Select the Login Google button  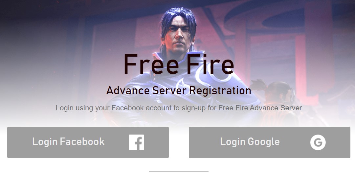tap(269, 142)
